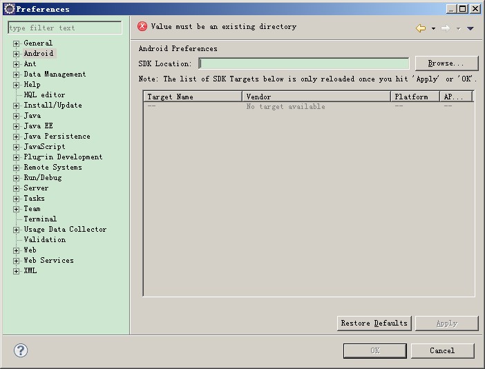The image size is (485, 369).
Task: Expand the Android tree node
Action: tap(16, 54)
